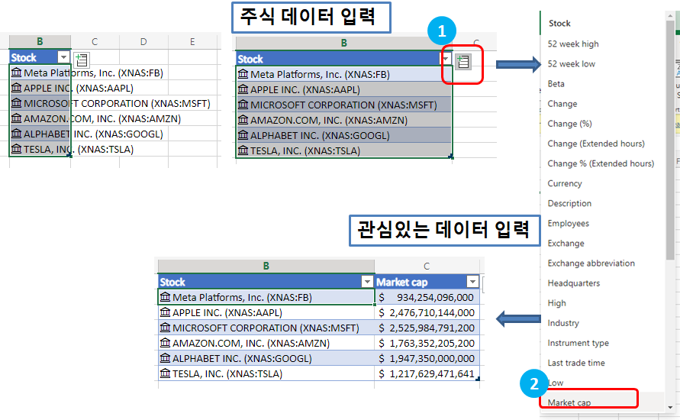Click the stock icon of MICROSOFT CORPORATION in the Market cap table

pos(165,328)
